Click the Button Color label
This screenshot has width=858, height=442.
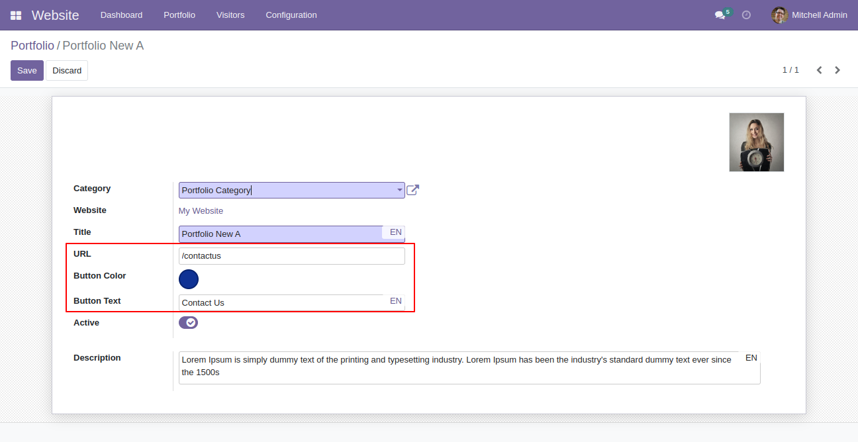coord(100,276)
